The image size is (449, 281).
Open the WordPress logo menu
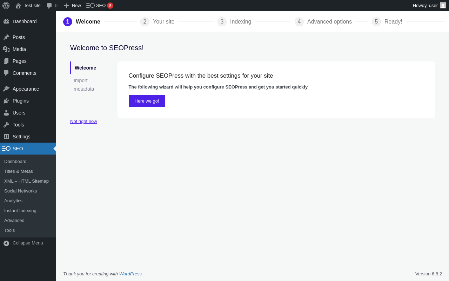(6, 6)
